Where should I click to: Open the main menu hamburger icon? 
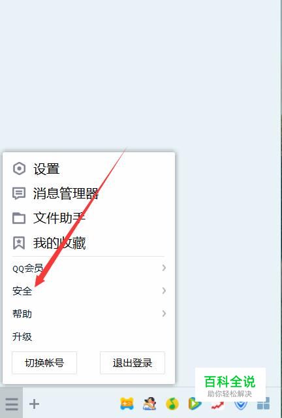pyautogui.click(x=12, y=404)
